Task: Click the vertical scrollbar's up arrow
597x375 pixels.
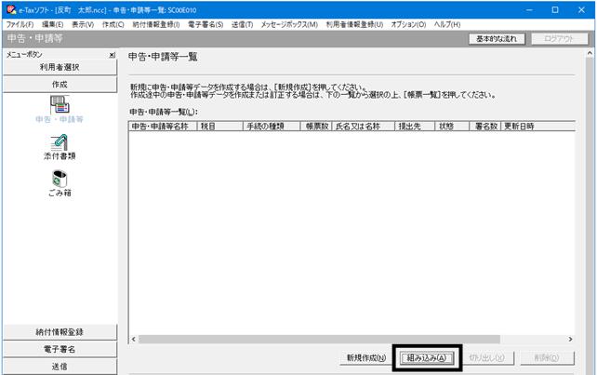Action: pos(590,53)
